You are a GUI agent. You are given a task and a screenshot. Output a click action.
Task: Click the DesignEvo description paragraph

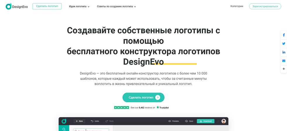(143, 79)
